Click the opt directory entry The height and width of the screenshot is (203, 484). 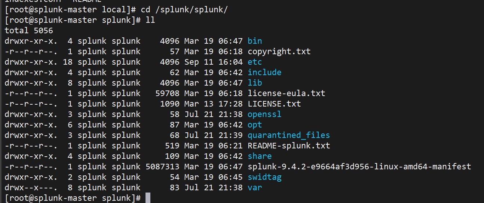pyautogui.click(x=255, y=125)
